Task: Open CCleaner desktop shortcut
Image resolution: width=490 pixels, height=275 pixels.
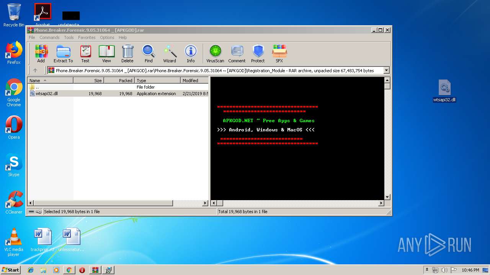Action: 14,202
